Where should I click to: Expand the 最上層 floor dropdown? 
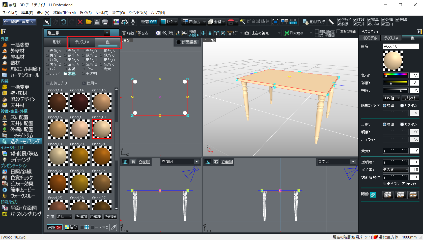point(107,33)
